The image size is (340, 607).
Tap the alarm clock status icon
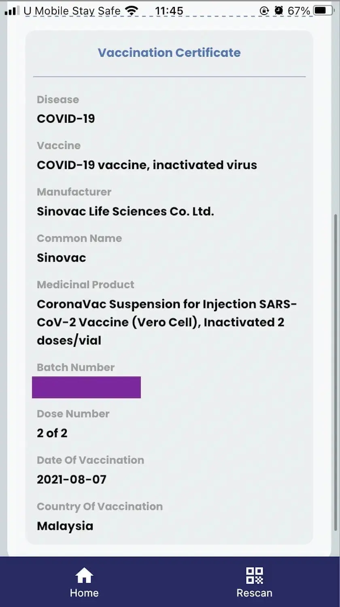(x=278, y=11)
